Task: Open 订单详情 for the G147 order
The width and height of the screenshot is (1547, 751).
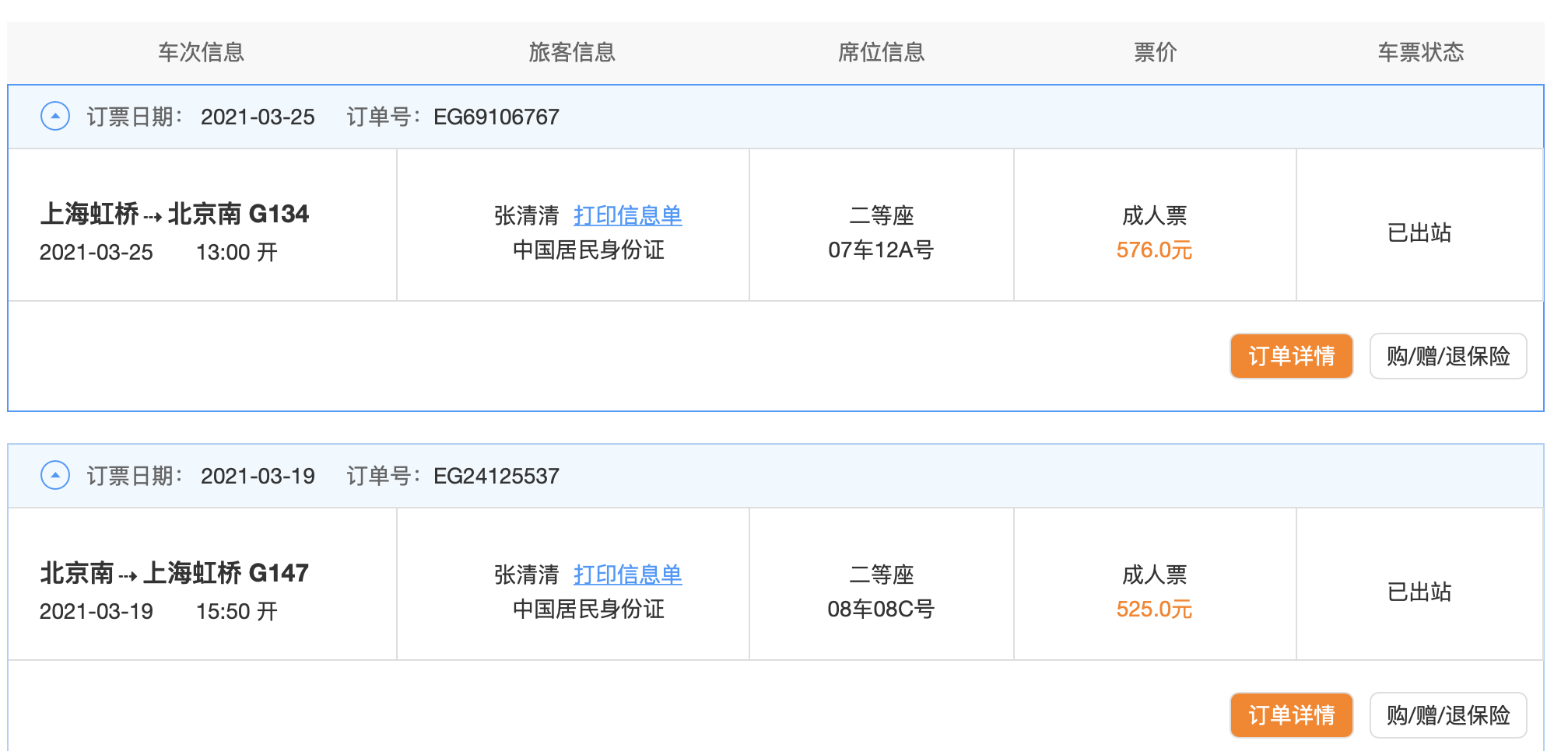Action: [x=1291, y=714]
